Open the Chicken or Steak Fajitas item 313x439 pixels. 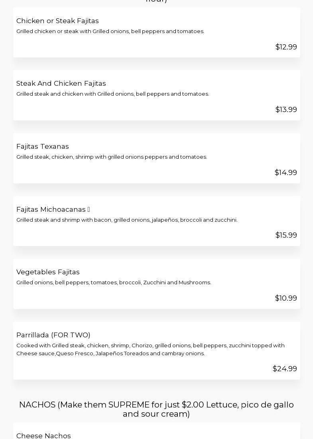pyautogui.click(x=57, y=21)
